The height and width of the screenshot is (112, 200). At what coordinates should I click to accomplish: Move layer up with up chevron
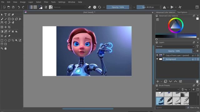(176, 82)
